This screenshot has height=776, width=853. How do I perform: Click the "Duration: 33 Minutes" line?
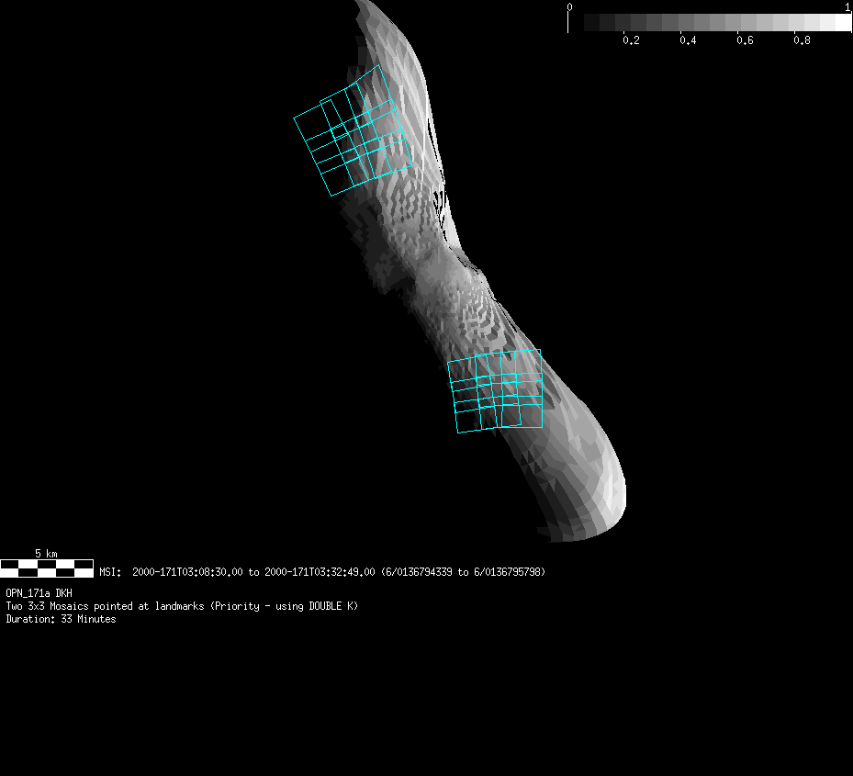(61, 619)
